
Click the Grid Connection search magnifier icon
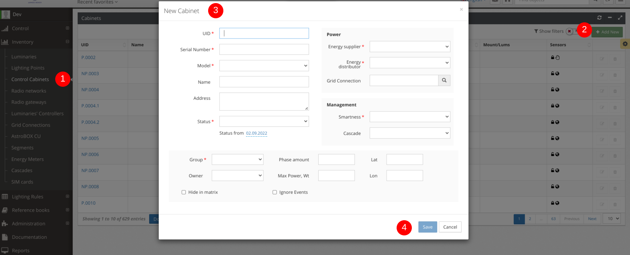click(444, 81)
